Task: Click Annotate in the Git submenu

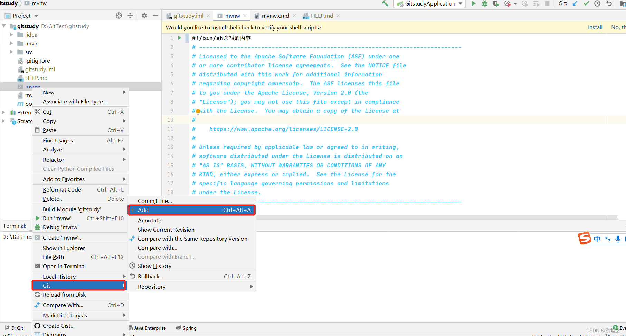Action: coord(192,221)
